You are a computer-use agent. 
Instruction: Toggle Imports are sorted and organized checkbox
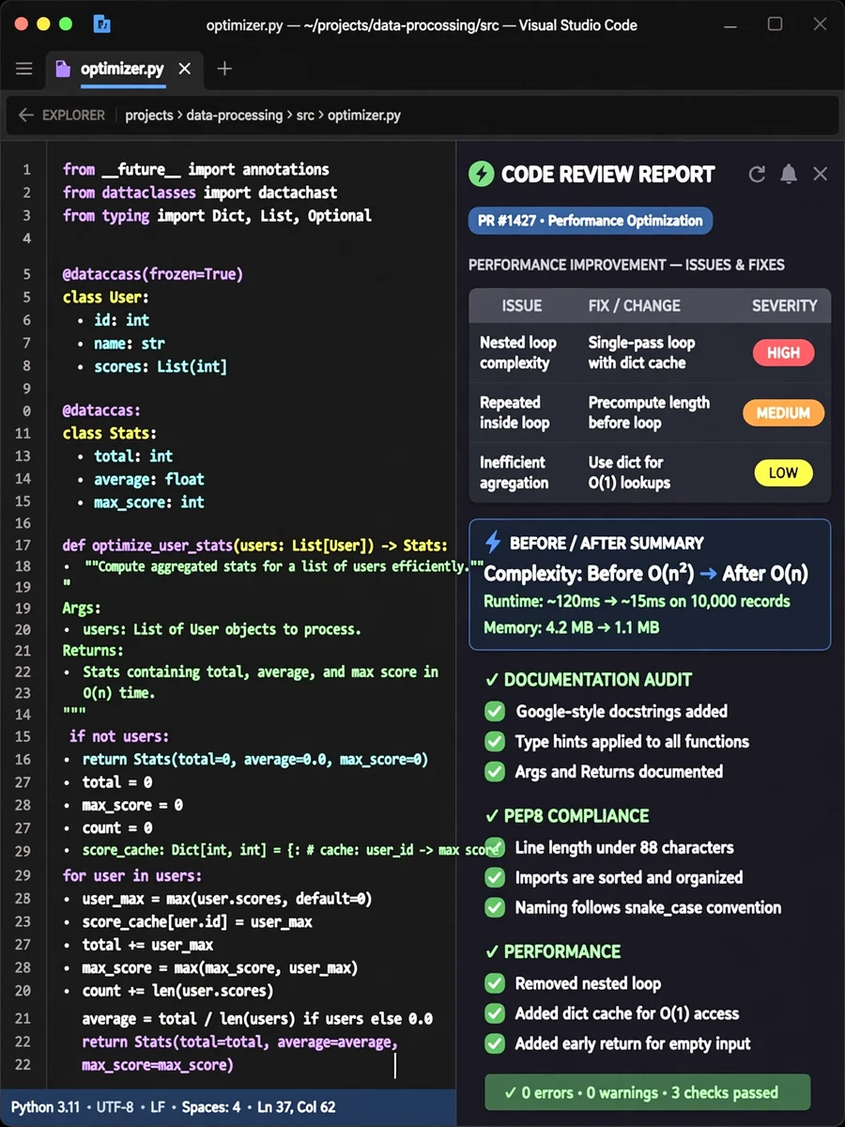[x=495, y=878]
